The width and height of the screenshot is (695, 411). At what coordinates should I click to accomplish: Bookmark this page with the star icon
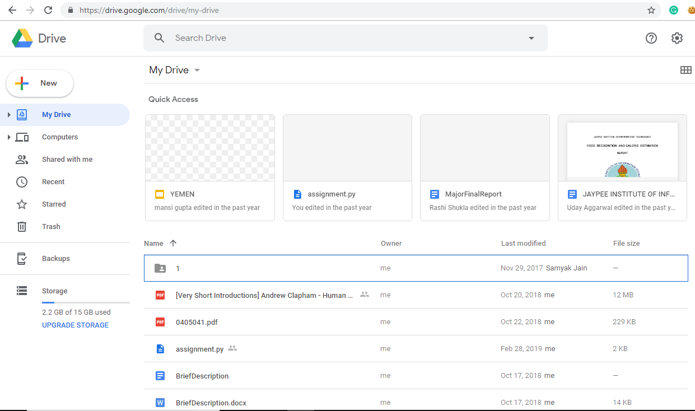pos(651,10)
